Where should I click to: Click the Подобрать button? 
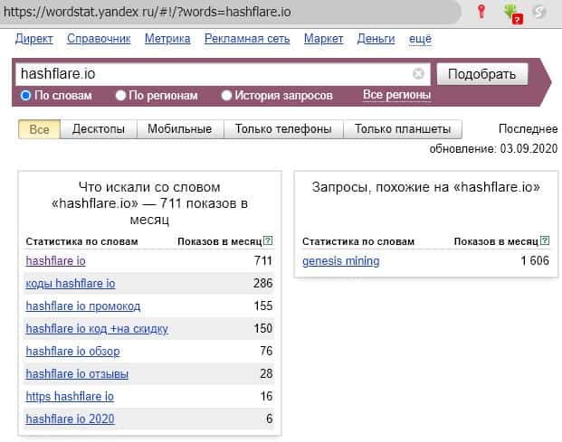click(482, 74)
